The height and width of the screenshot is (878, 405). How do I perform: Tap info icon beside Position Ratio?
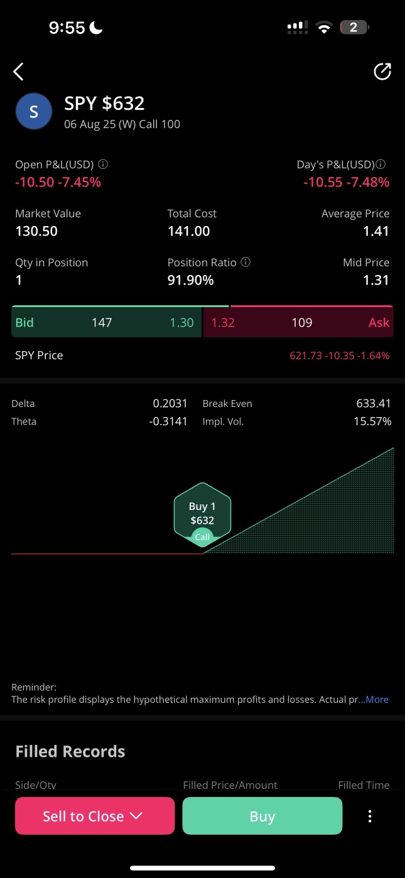tap(246, 263)
